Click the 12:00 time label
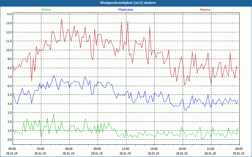 tap(126, 149)
